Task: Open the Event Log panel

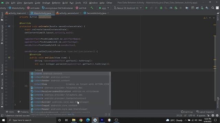Action: (x=187, y=112)
